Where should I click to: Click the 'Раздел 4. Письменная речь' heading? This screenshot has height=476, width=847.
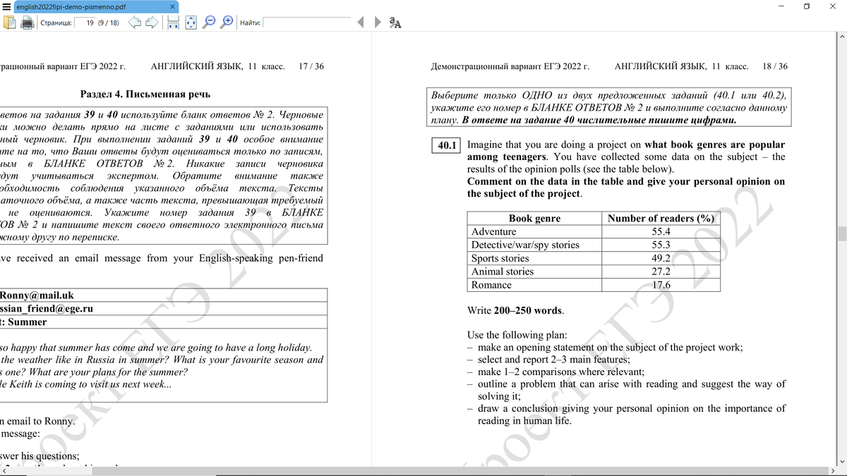click(145, 94)
